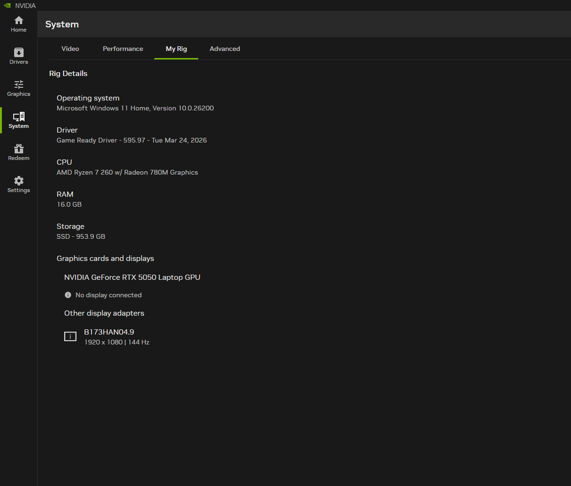Switch to the Video tab

click(70, 49)
